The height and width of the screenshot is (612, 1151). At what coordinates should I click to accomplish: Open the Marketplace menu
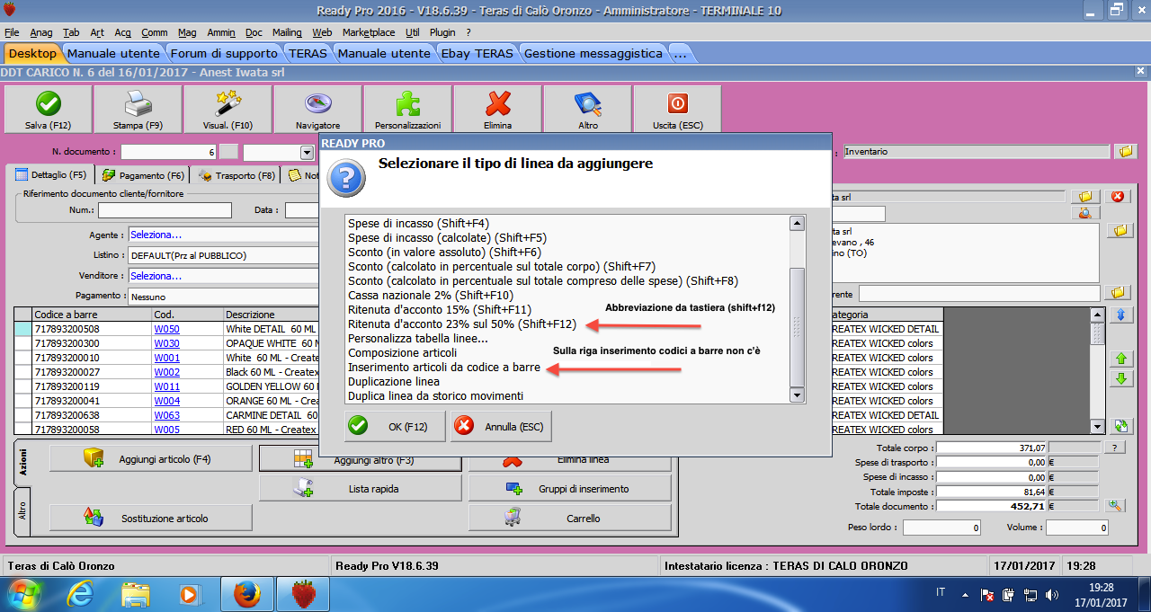click(369, 32)
